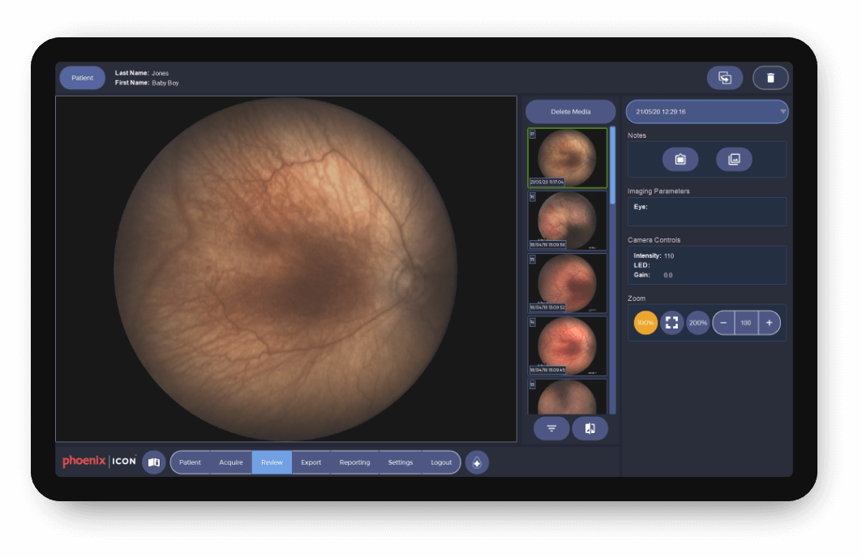862x558 pixels.
Task: Expand the Imaging Parameters Eye field
Action: pyautogui.click(x=705, y=211)
